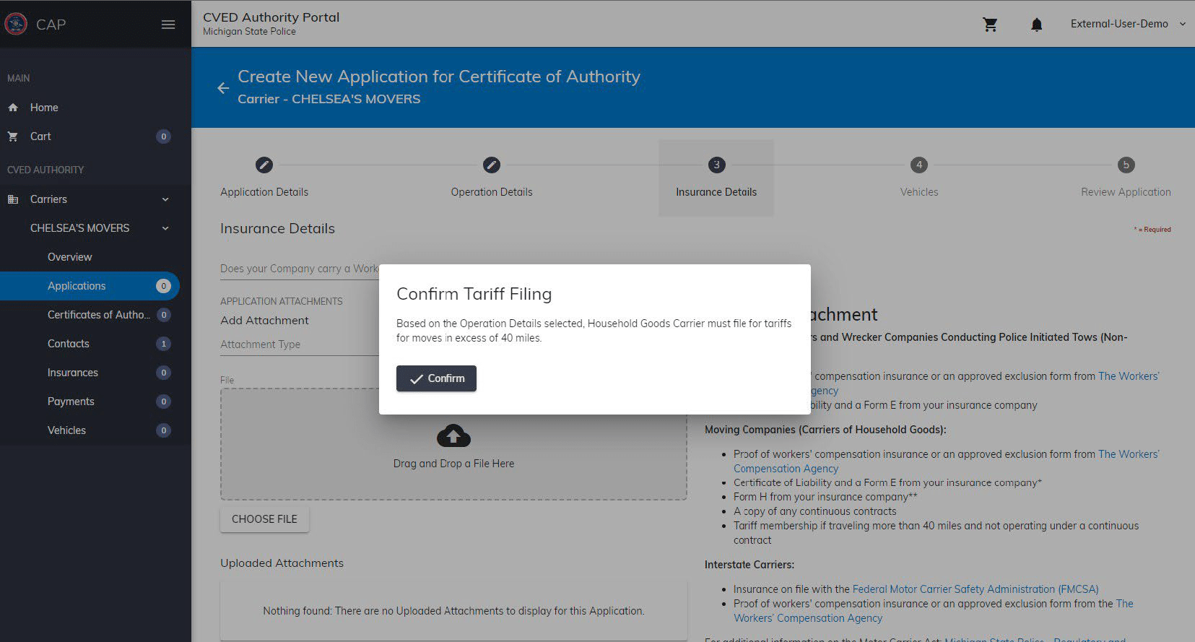This screenshot has width=1195, height=642.
Task: Open Overview in sidebar
Action: click(69, 257)
